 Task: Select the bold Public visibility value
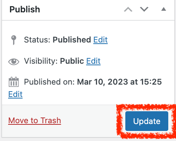(x=72, y=61)
